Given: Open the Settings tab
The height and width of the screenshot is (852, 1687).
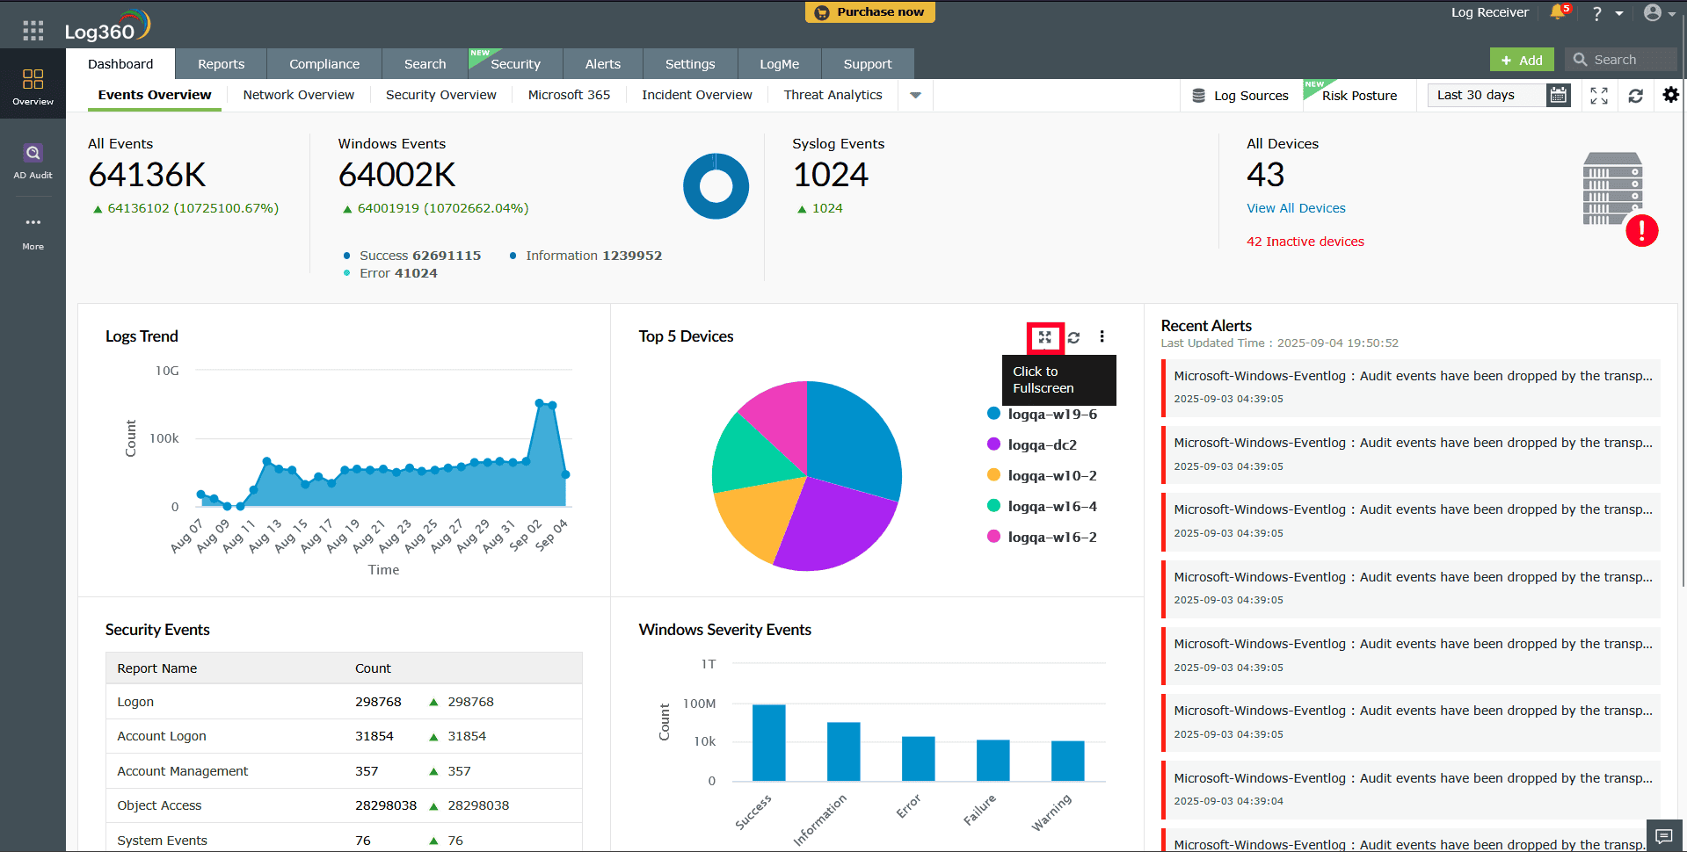Looking at the screenshot, I should (690, 64).
